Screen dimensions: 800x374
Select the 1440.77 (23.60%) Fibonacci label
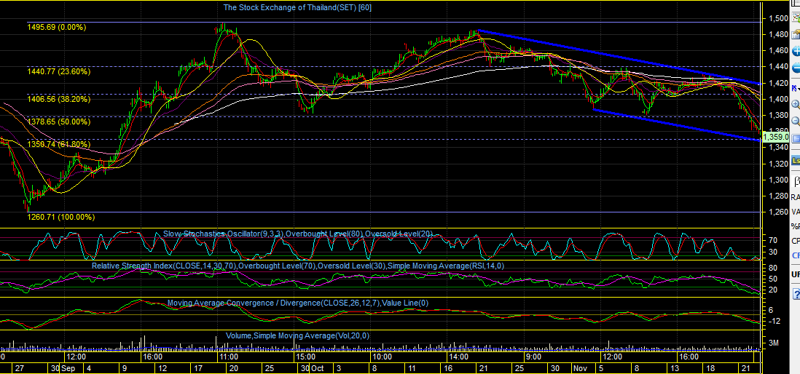(59, 71)
